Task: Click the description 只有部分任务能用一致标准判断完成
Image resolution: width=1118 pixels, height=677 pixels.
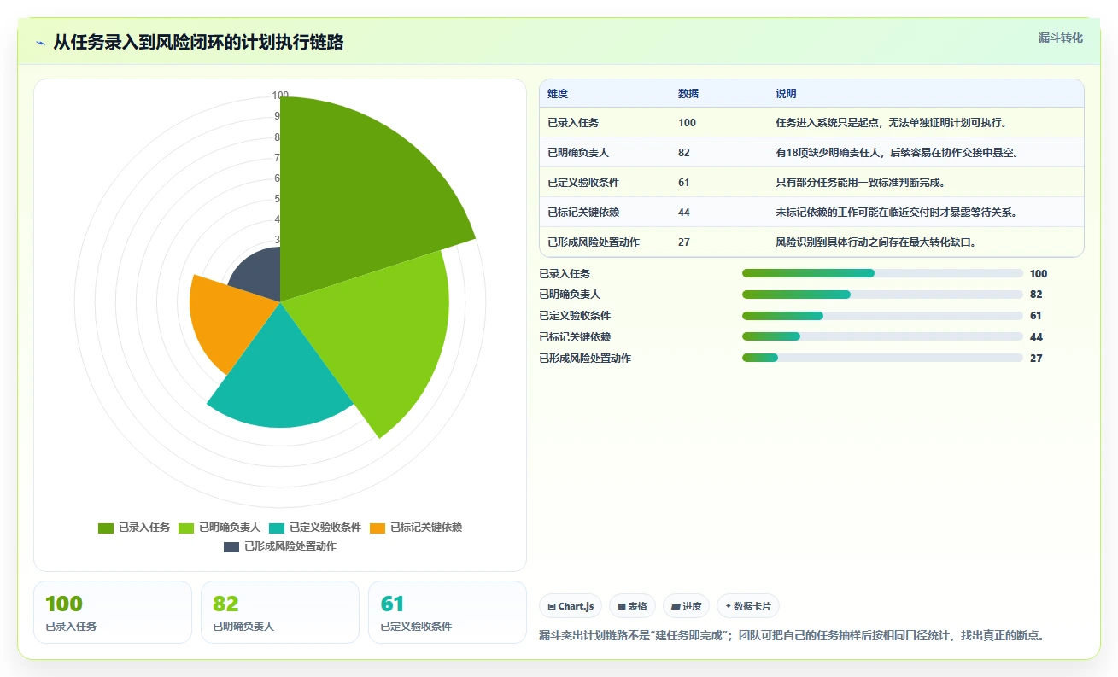Action: pyautogui.click(x=860, y=183)
